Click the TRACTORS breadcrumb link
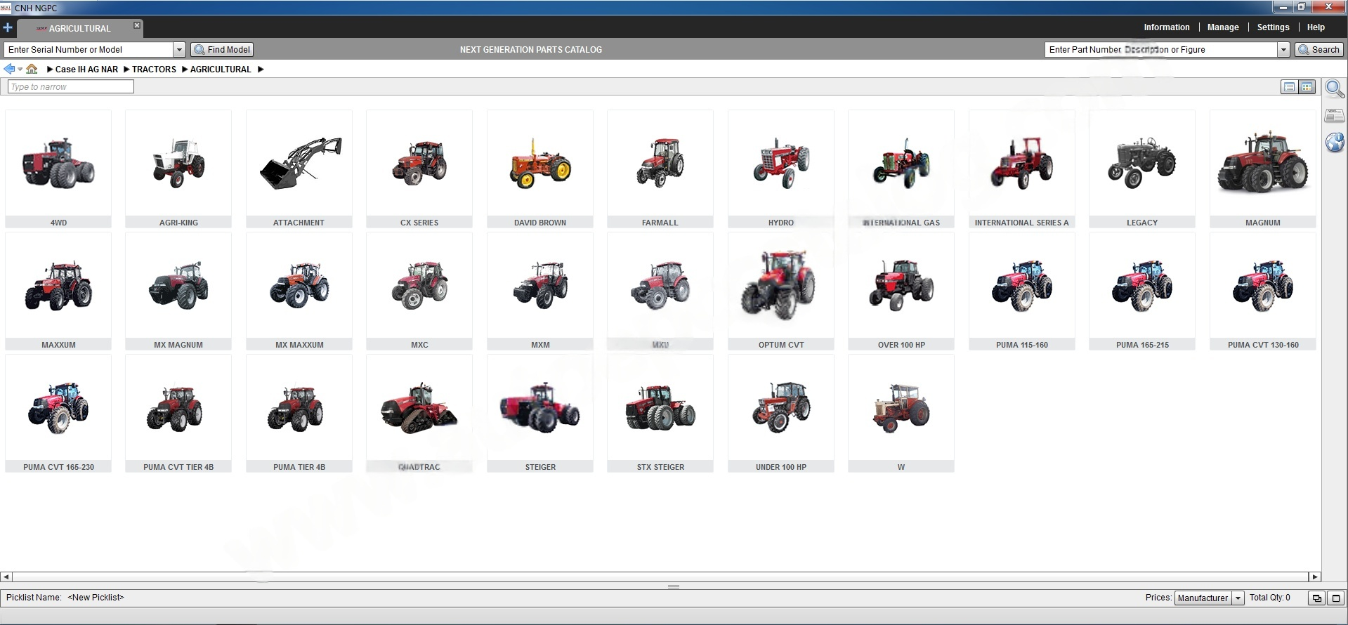 154,70
